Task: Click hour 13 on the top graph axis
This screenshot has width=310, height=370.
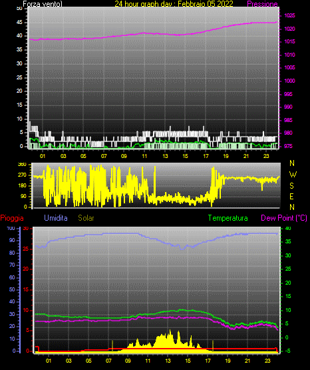Action: pyautogui.click(x=165, y=156)
